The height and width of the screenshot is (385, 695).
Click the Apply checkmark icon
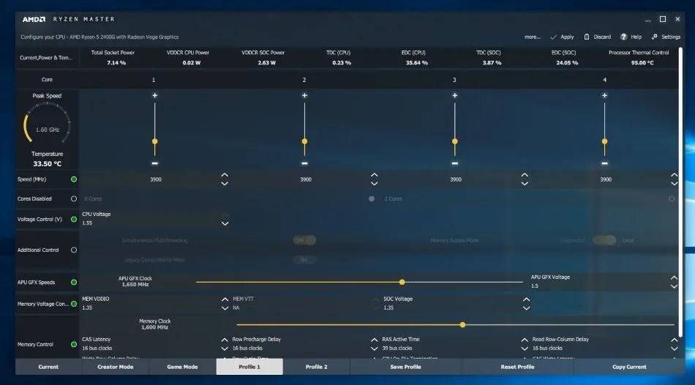(x=553, y=37)
